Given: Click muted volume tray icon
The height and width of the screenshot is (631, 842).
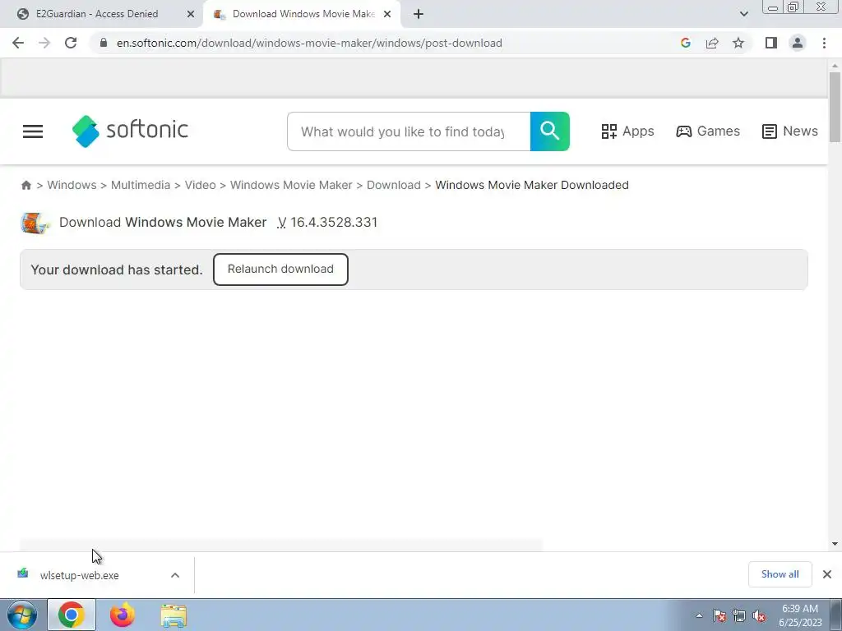Looking at the screenshot, I should (759, 616).
